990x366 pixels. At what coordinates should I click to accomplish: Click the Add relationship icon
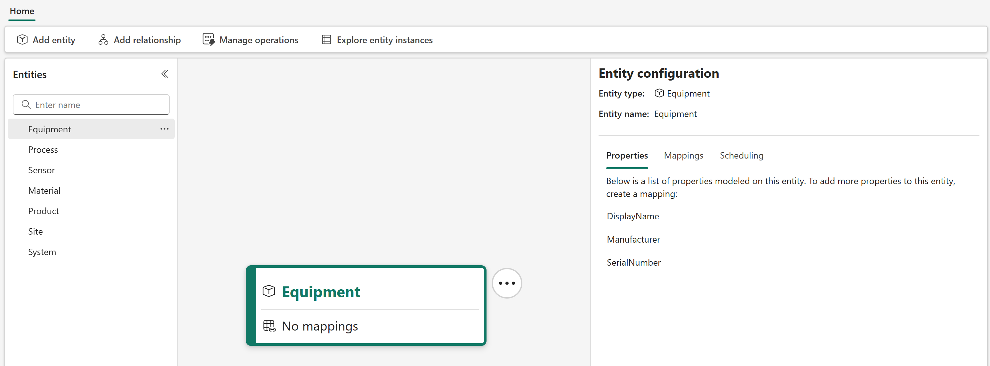pos(103,40)
